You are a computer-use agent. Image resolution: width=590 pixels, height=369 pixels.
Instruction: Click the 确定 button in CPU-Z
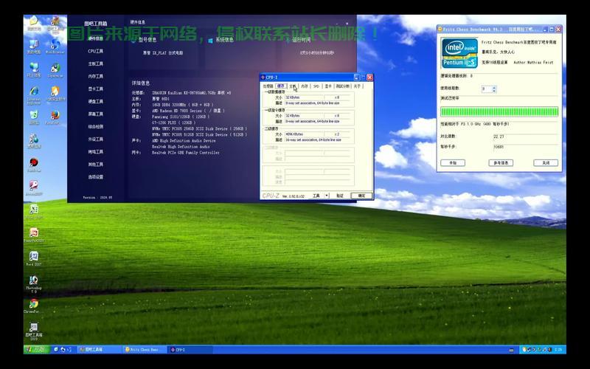361,196
